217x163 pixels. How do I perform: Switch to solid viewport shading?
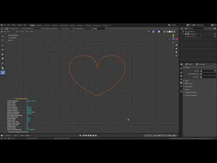[170, 32]
